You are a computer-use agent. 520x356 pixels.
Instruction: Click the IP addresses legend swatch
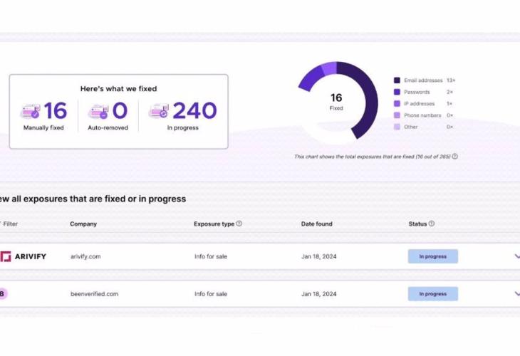[x=397, y=104]
